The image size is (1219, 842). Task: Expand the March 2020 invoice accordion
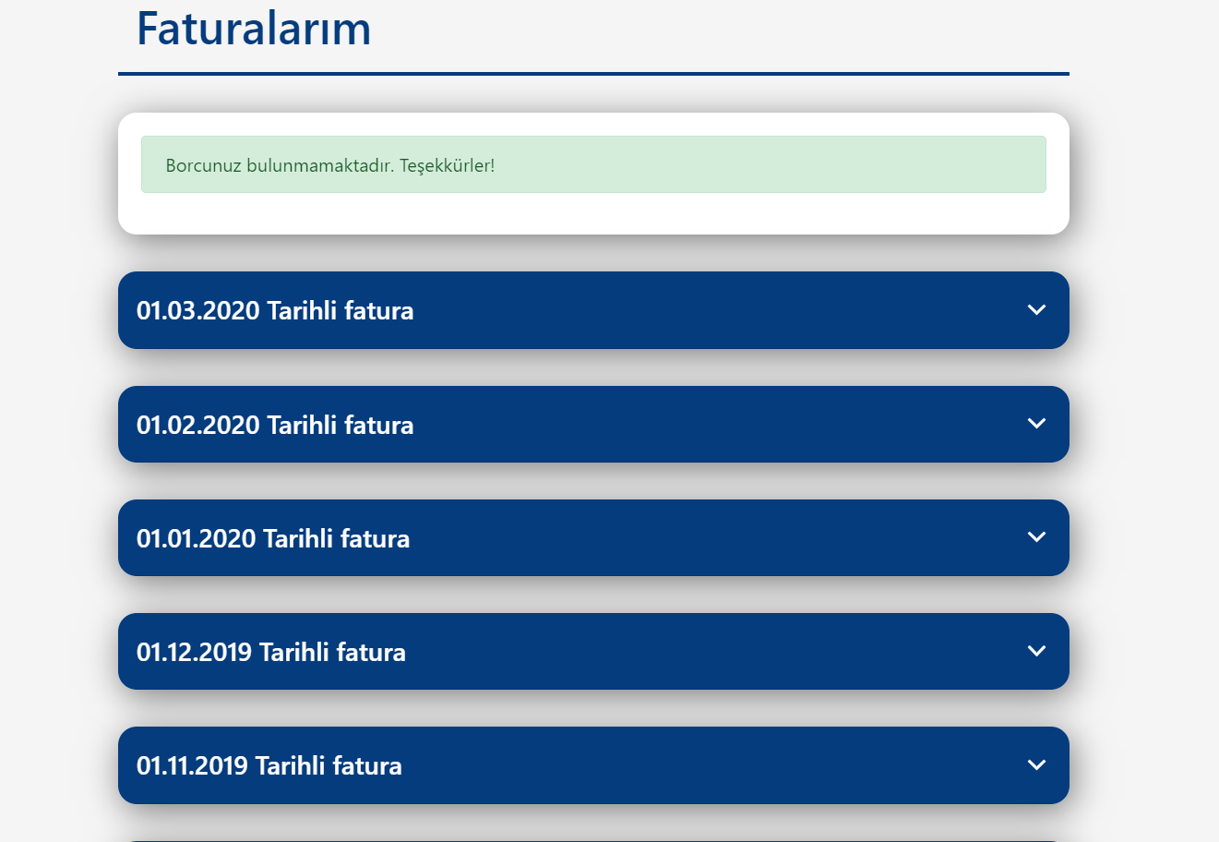(593, 310)
